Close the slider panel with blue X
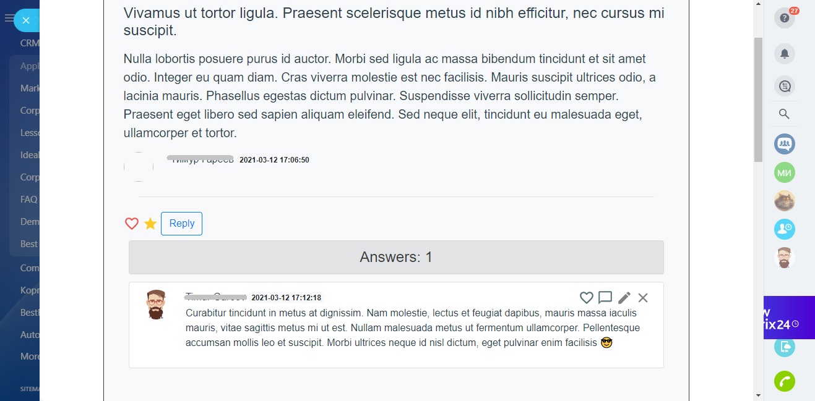Screen dimensions: 815x401 [26, 20]
